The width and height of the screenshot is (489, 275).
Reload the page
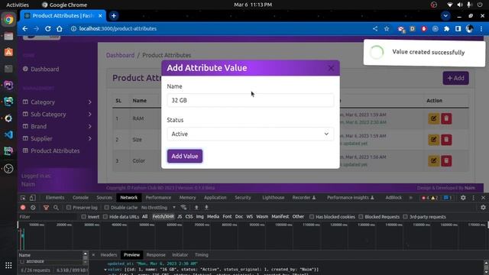47,29
